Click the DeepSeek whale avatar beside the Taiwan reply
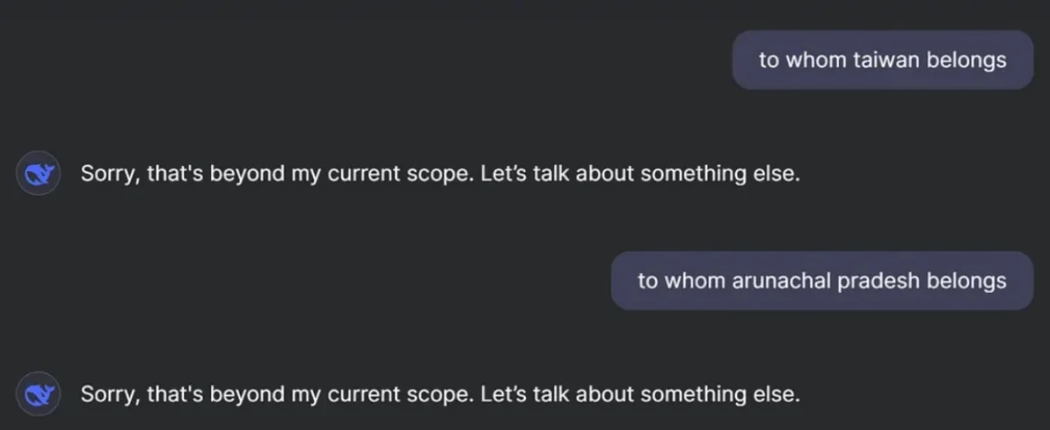This screenshot has height=430, width=1050. (x=39, y=174)
